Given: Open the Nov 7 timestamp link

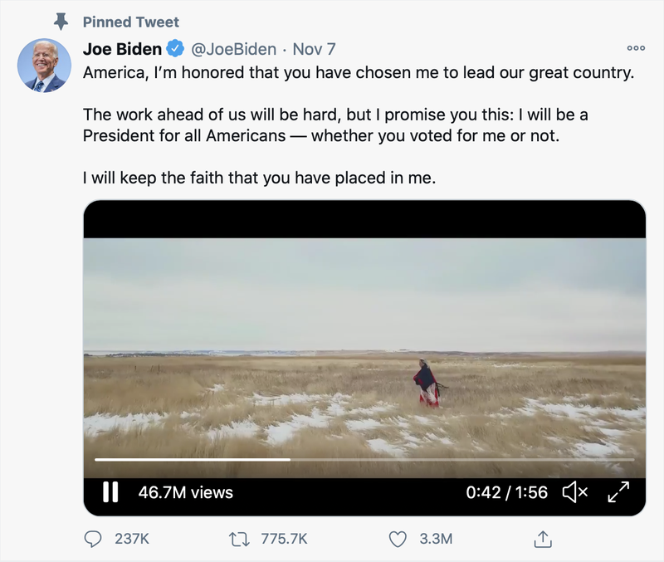Looking at the screenshot, I should pyautogui.click(x=315, y=49).
